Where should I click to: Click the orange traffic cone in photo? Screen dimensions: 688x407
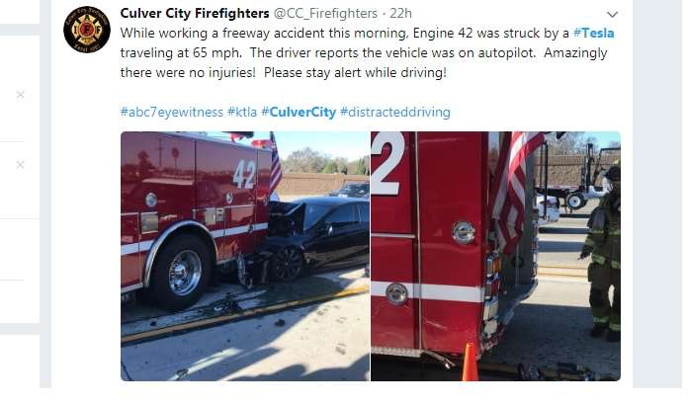(x=470, y=362)
